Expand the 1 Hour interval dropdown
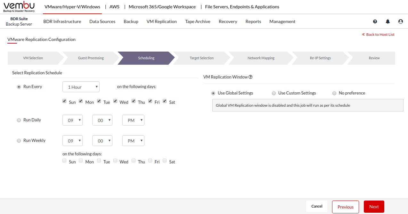408x214 pixels. coord(81,87)
